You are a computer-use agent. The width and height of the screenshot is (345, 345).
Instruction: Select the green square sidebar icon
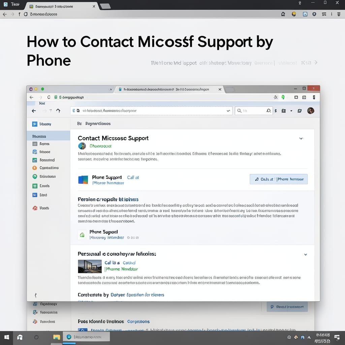[x=35, y=186]
